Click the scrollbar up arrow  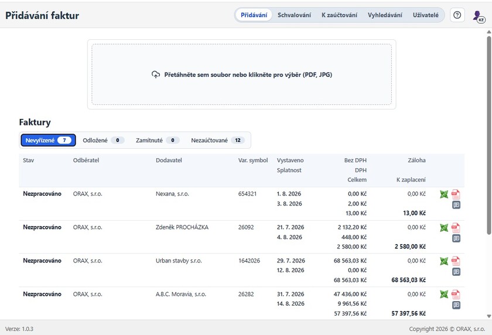[489, 32]
